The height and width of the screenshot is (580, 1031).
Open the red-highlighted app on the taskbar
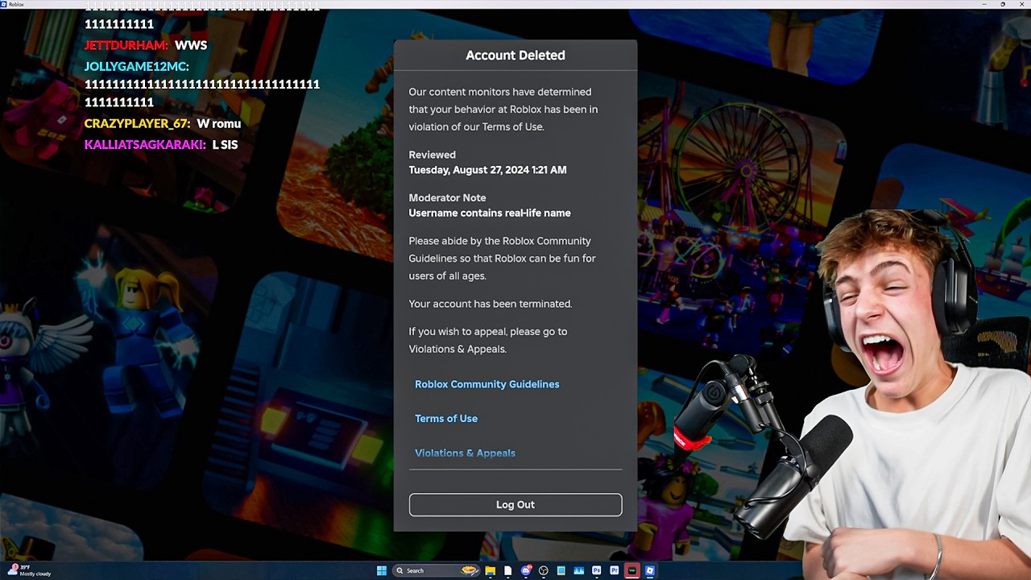[x=632, y=571]
